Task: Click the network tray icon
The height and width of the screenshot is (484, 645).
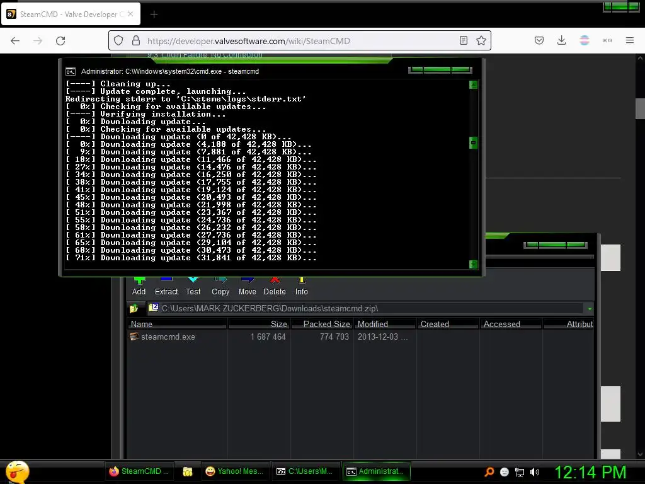Action: [x=520, y=472]
